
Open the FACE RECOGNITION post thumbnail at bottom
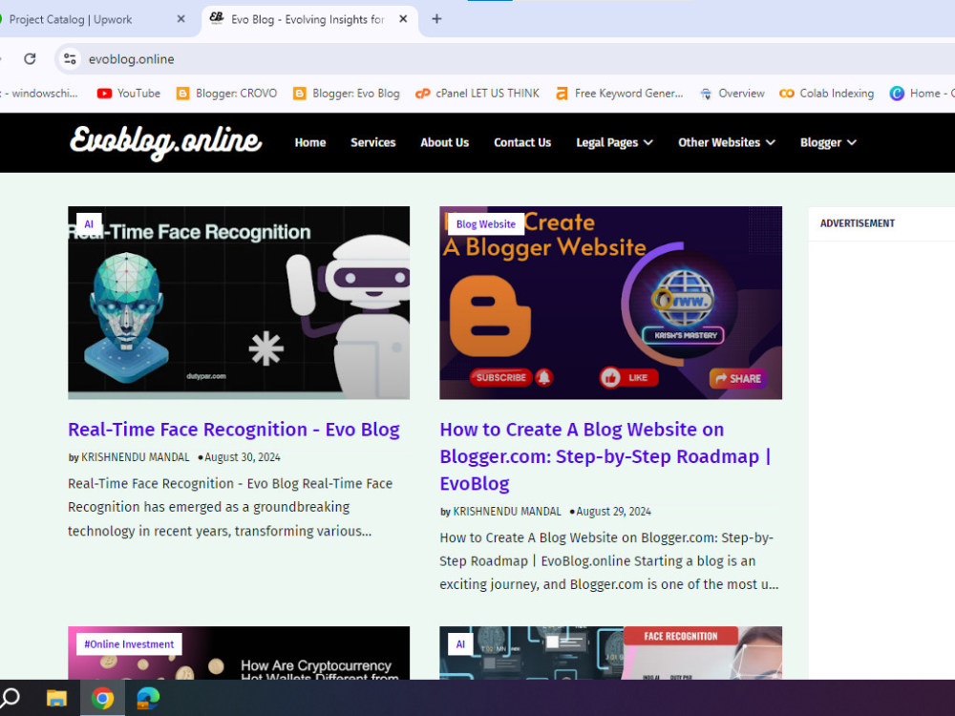(x=610, y=653)
